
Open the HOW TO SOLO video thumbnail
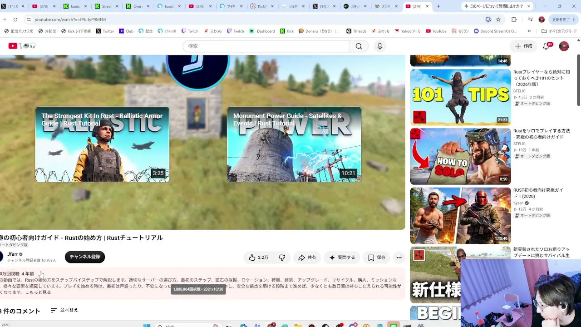pos(460,156)
